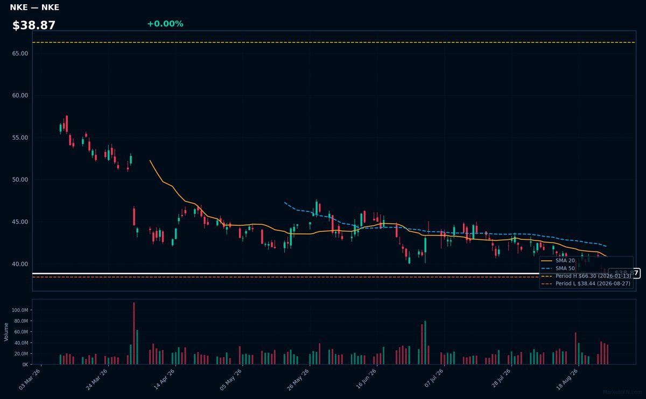This screenshot has height=399, width=646.
Task: Click the 65.00 price axis label
Action: pyautogui.click(x=19, y=53)
